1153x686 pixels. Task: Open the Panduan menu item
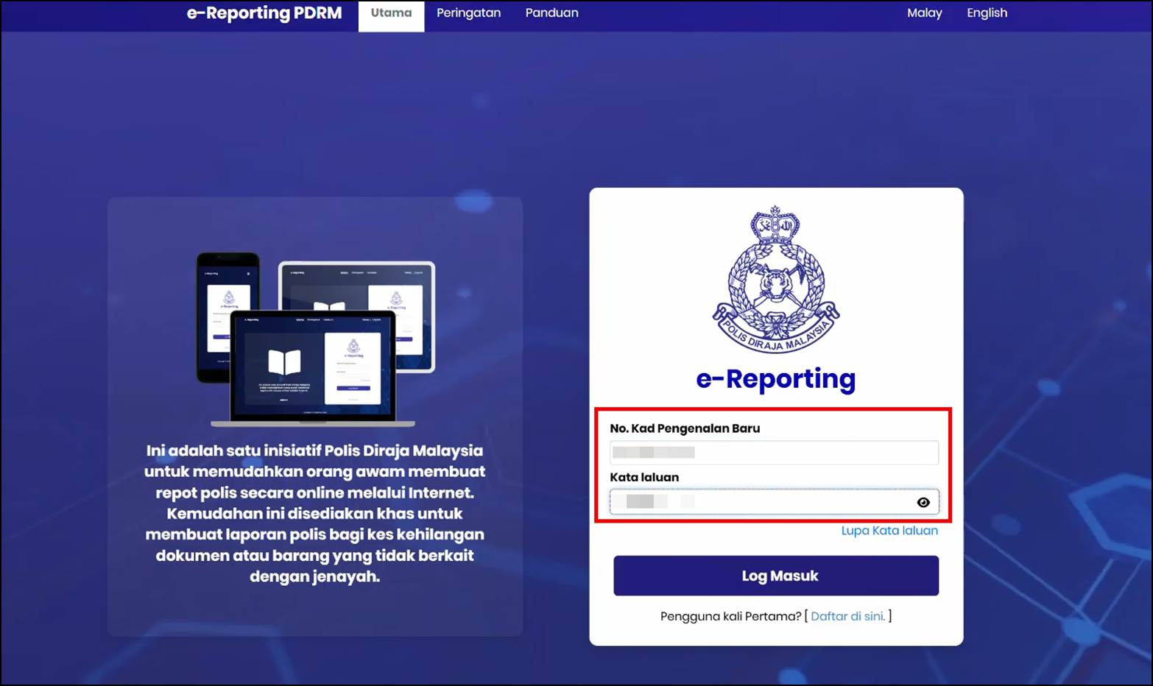point(551,13)
